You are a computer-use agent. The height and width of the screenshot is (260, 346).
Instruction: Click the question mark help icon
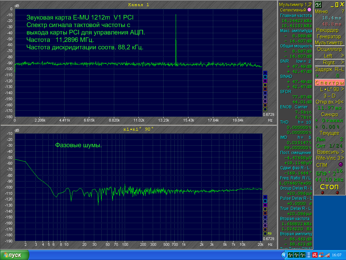click(342, 11)
